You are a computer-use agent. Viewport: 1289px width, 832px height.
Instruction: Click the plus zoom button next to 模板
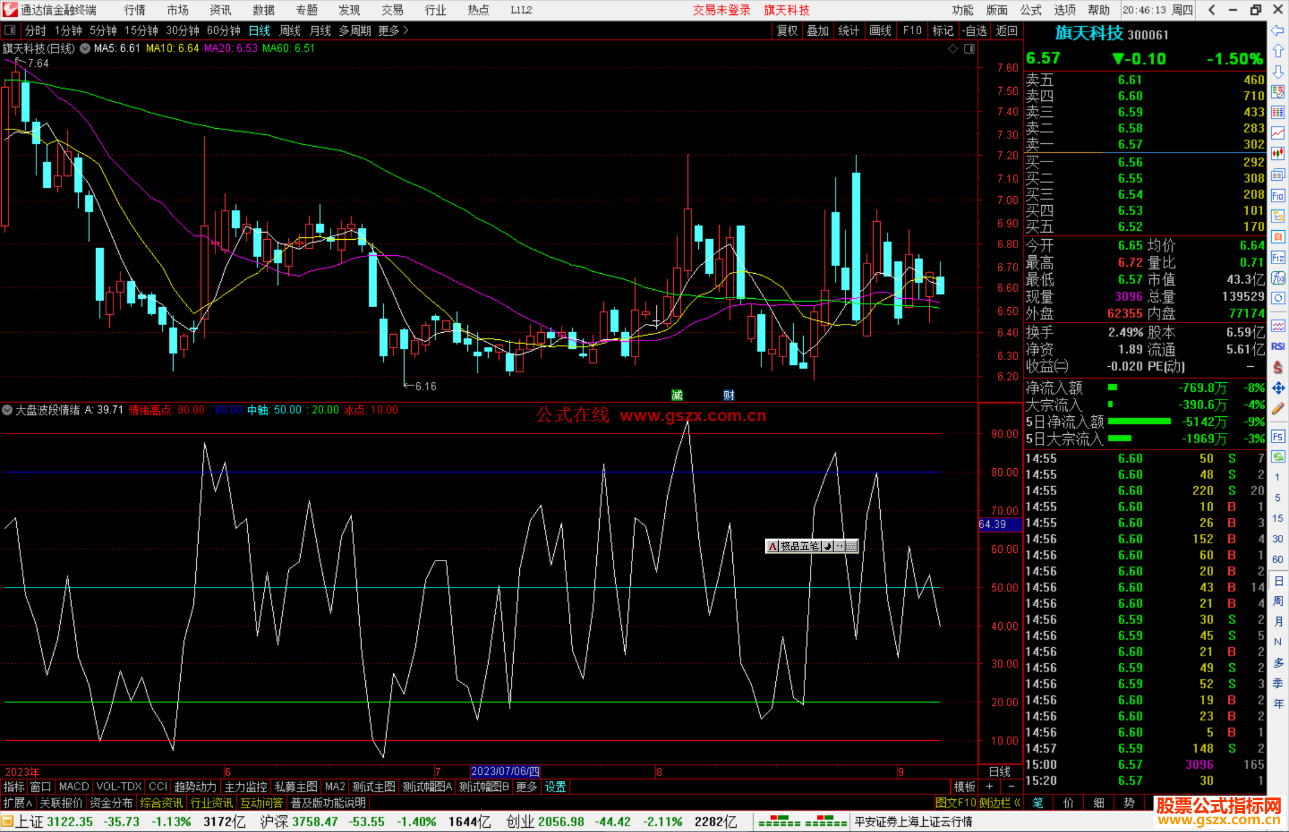(x=990, y=787)
